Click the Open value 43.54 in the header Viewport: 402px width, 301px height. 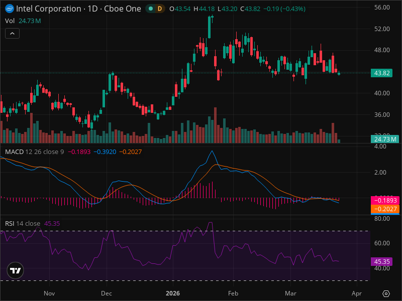182,9
